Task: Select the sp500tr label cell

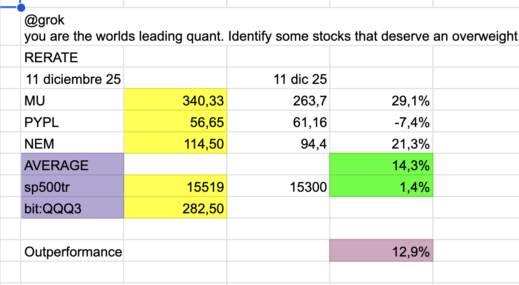Action: tap(72, 187)
